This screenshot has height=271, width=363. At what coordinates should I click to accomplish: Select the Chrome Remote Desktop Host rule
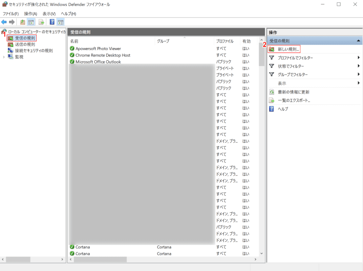coord(103,55)
